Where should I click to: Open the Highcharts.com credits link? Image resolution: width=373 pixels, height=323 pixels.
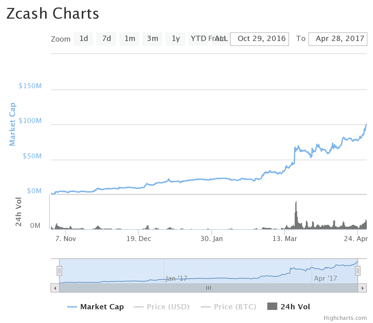[345, 318]
